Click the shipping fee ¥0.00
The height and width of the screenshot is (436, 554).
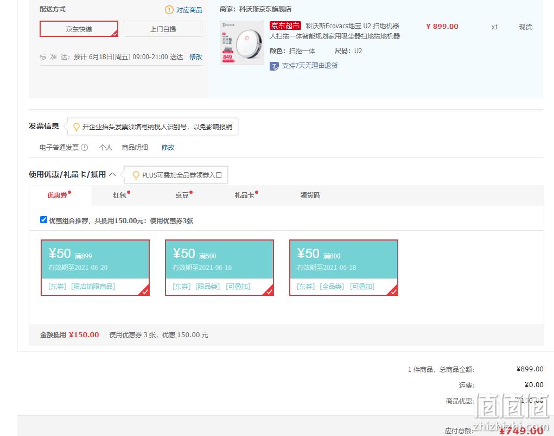coord(534,385)
